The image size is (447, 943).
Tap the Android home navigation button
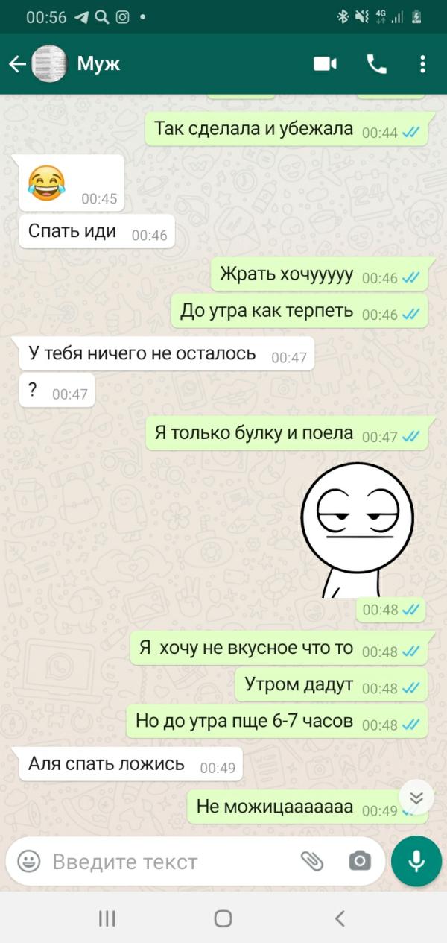pyautogui.click(x=223, y=918)
